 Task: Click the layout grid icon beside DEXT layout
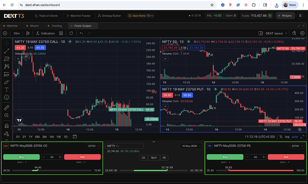point(261,33)
